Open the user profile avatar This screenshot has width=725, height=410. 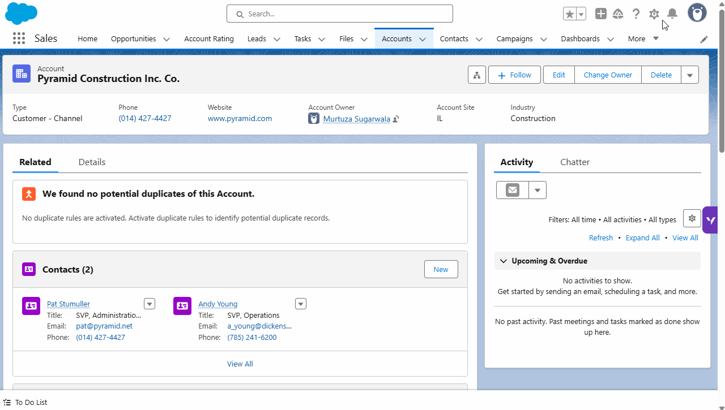tap(697, 13)
